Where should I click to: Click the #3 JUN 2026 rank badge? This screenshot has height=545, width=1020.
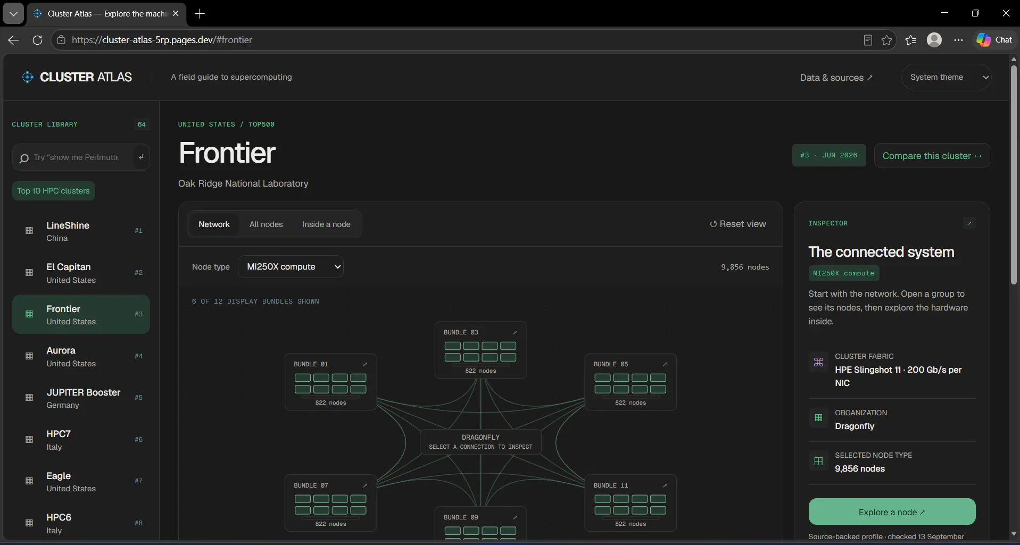[x=829, y=155]
